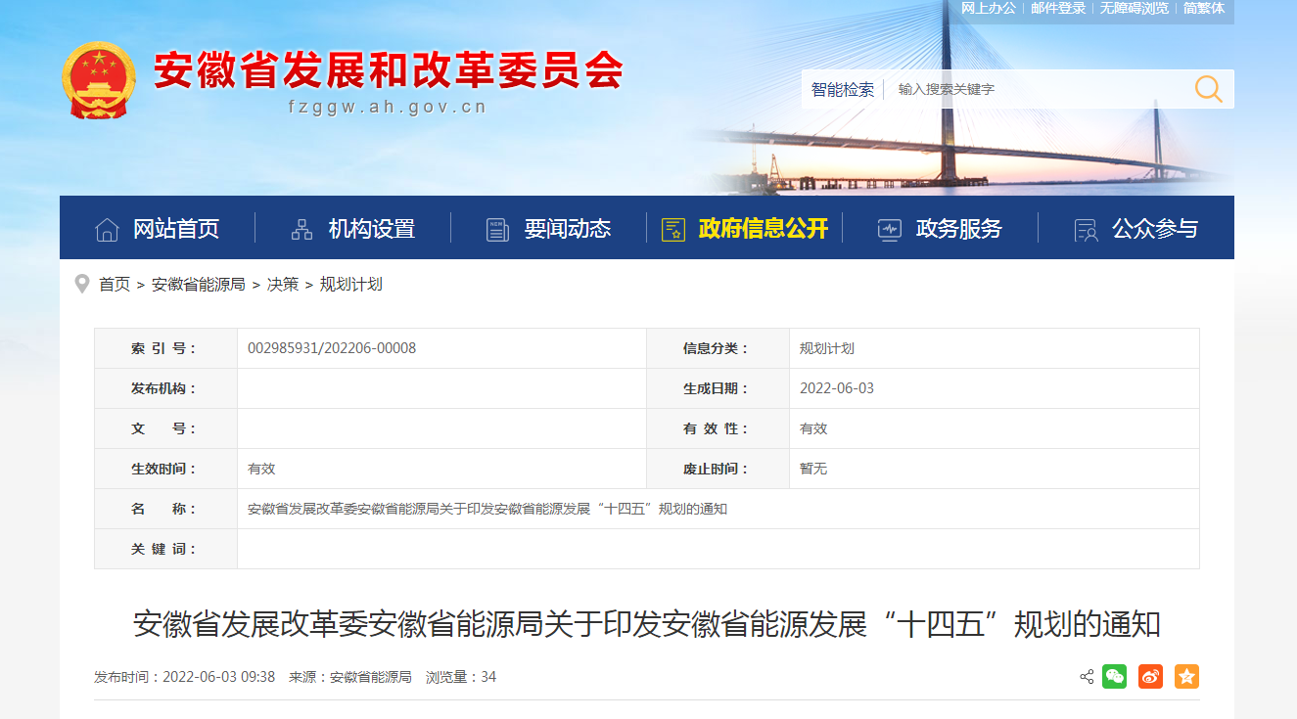Click the generic share network icon

click(1085, 675)
